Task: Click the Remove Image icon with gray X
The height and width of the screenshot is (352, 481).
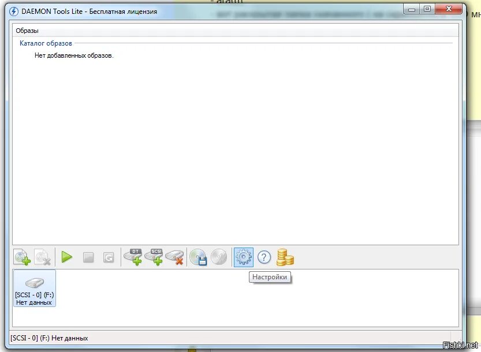Action: tap(42, 257)
